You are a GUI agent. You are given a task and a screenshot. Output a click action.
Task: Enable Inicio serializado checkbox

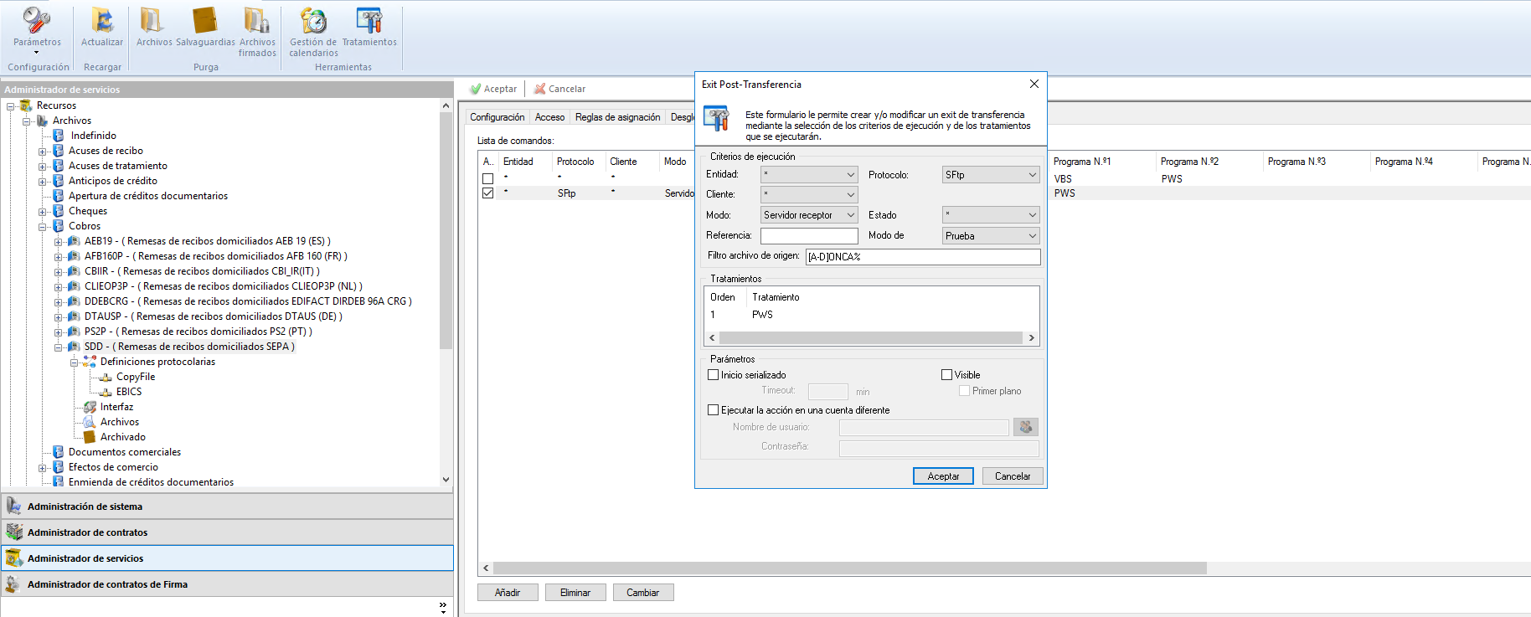point(714,375)
